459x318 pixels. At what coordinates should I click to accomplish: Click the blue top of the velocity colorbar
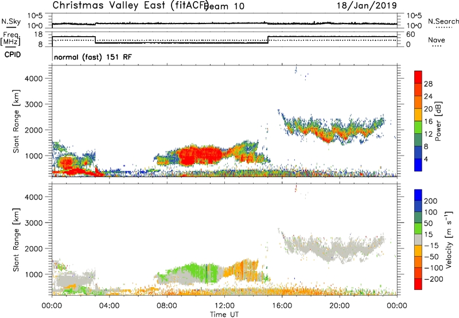(418, 195)
